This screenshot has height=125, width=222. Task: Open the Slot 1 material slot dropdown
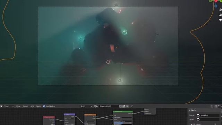click(86, 106)
